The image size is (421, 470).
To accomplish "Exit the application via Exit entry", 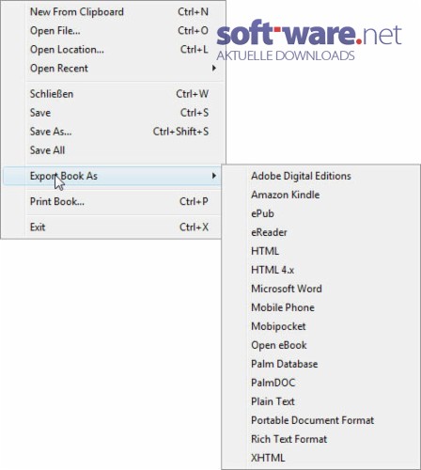I will pyautogui.click(x=113, y=227).
